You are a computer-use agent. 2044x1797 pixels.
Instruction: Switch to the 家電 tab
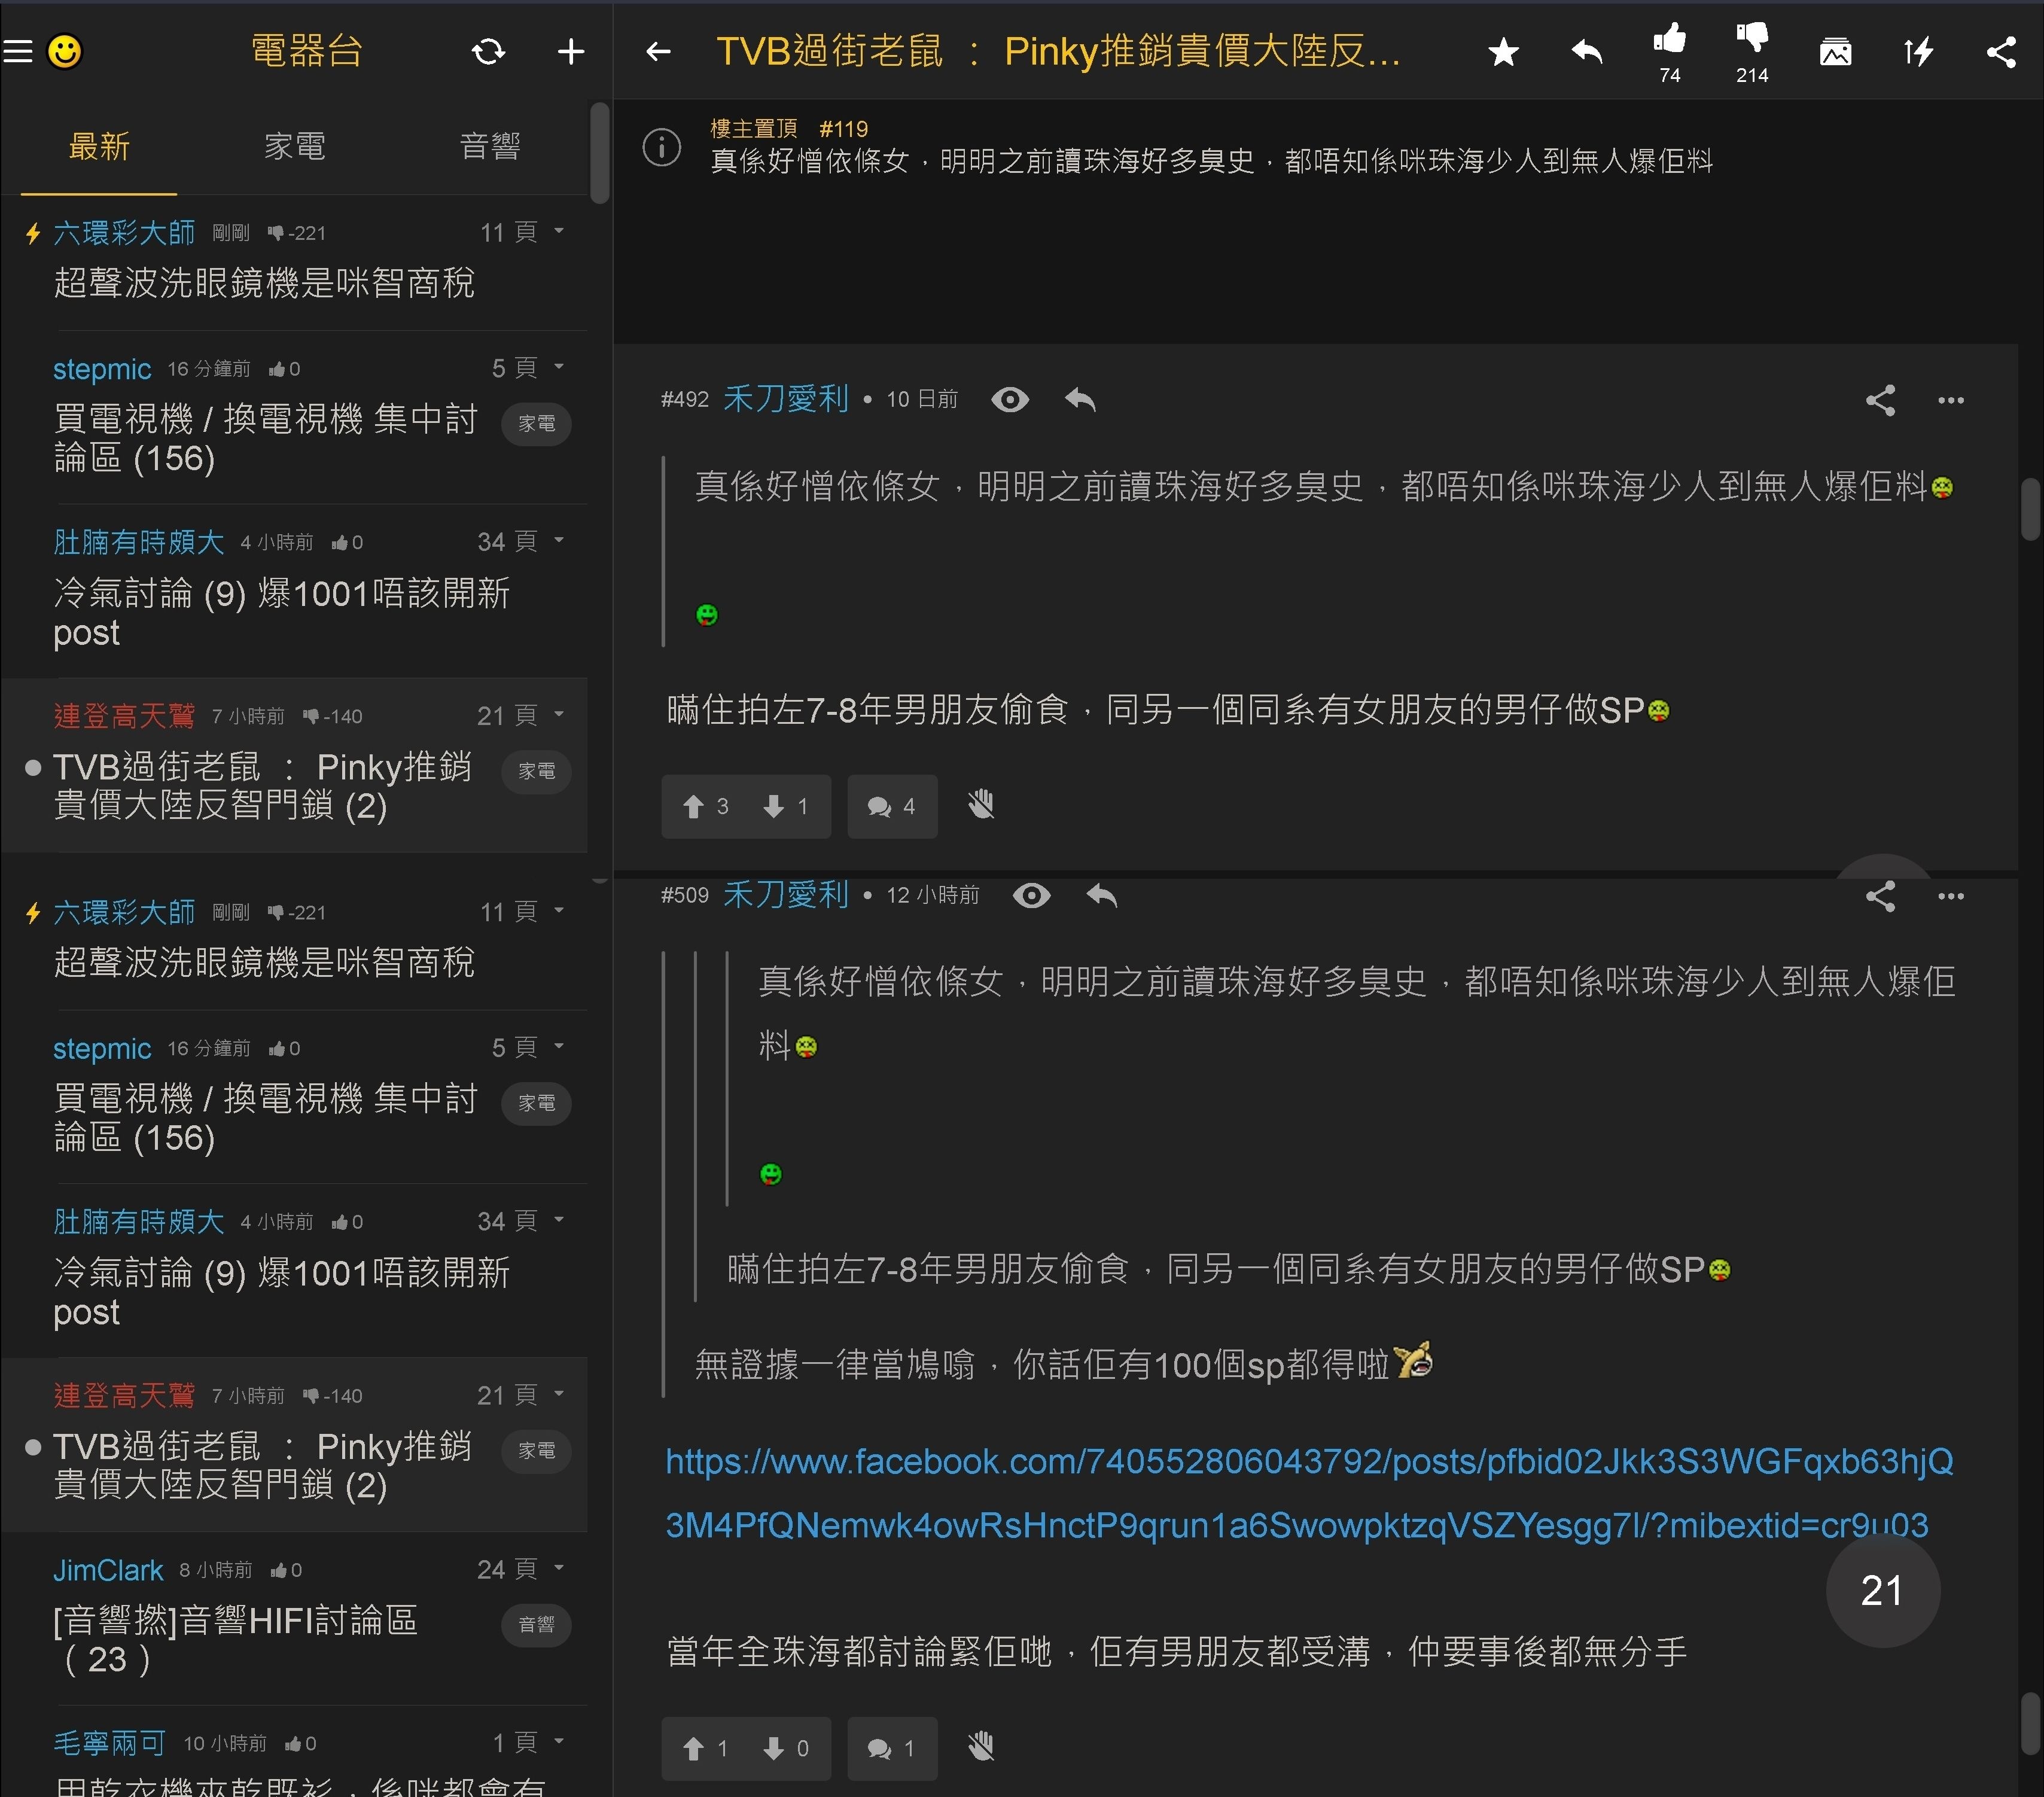click(294, 146)
